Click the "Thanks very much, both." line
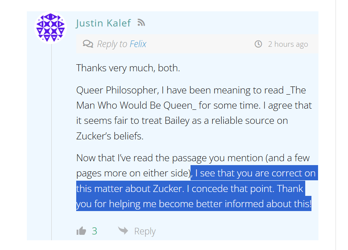The width and height of the screenshot is (348, 250). click(x=128, y=68)
